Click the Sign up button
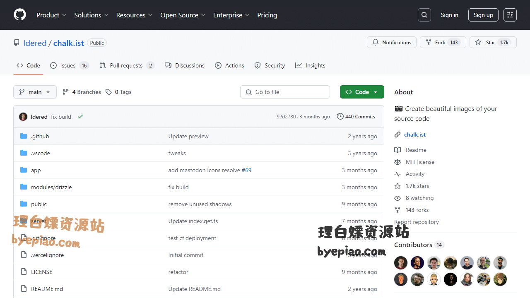Image resolution: width=530 pixels, height=298 pixels. point(483,15)
